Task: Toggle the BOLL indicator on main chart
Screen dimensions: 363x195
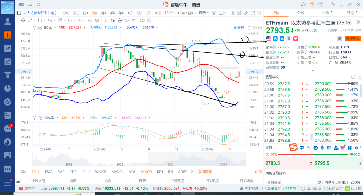Action: point(36,172)
